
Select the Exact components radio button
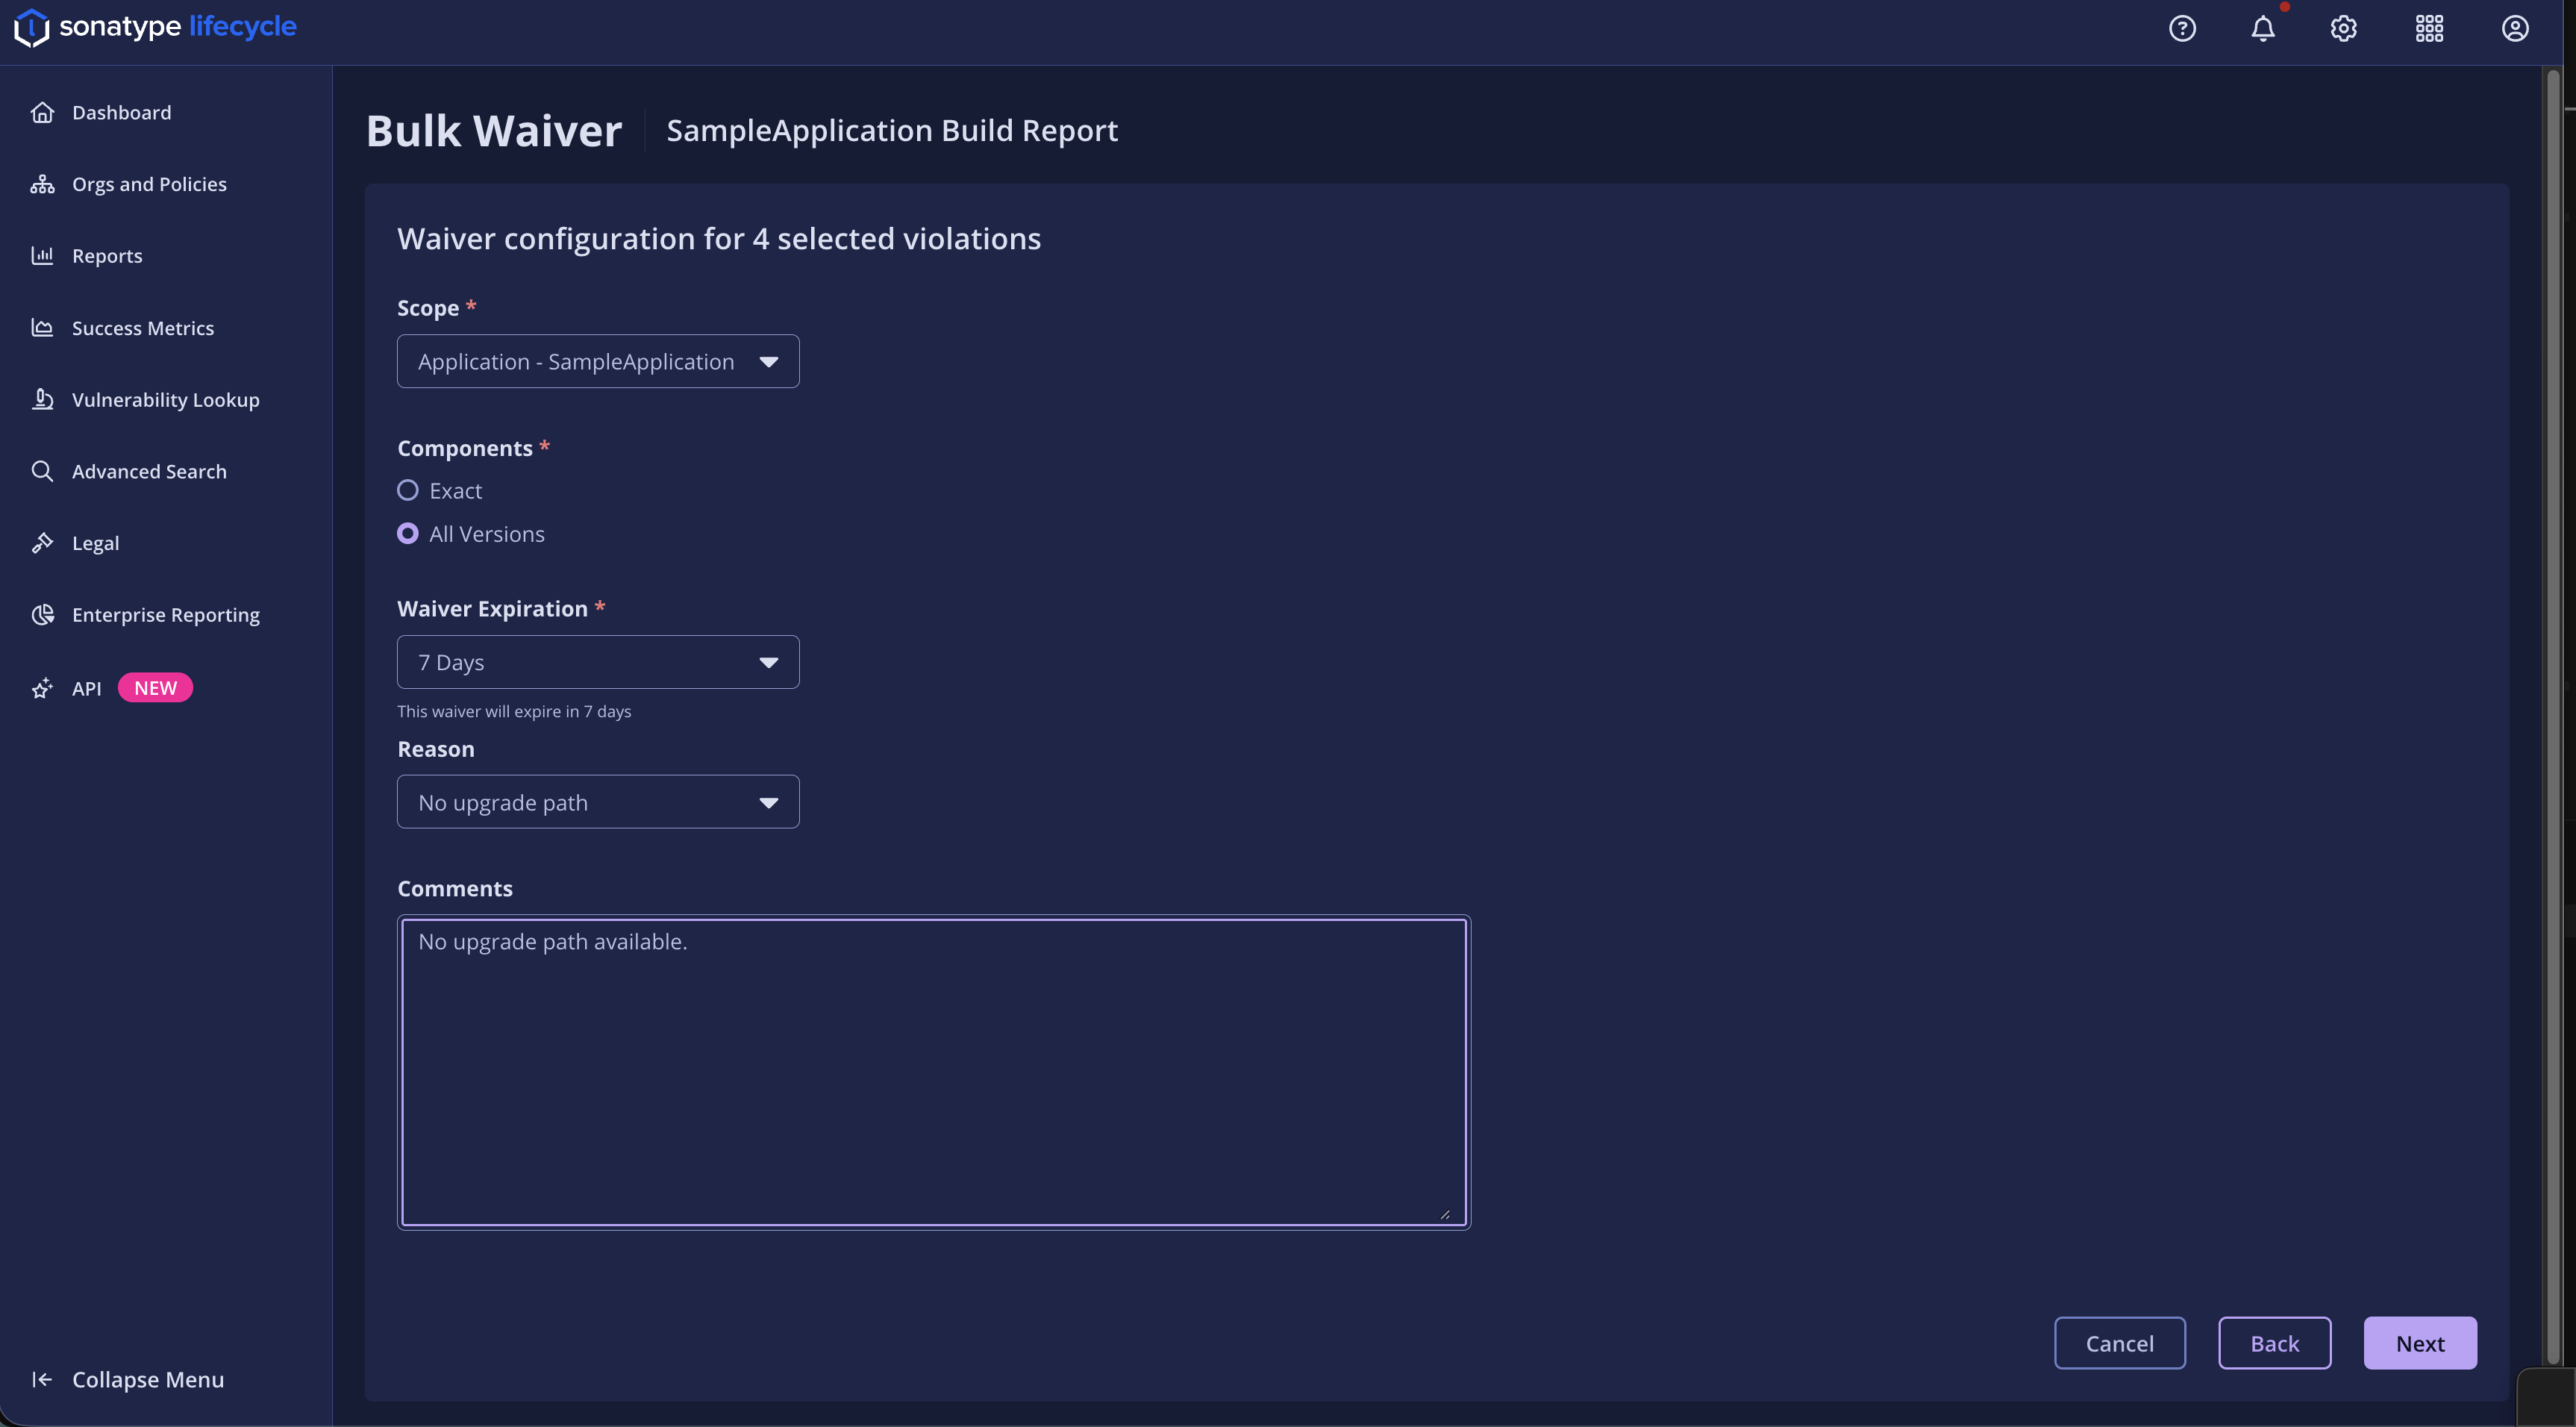pyautogui.click(x=408, y=490)
